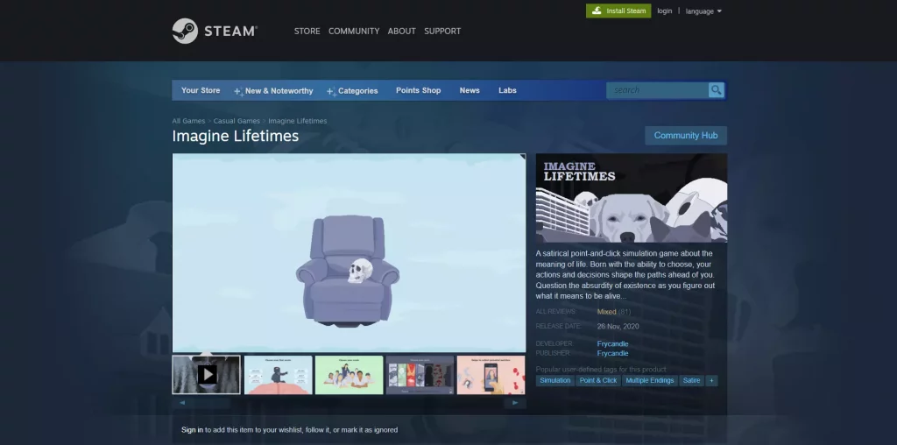This screenshot has width=897, height=445.
Task: Select the smartphone screenshot thumbnail
Action: 491,375
